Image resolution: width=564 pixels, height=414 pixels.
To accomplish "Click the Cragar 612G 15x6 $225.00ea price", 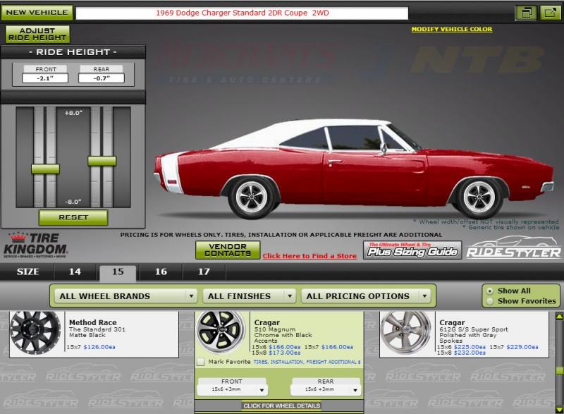I will (x=470, y=347).
